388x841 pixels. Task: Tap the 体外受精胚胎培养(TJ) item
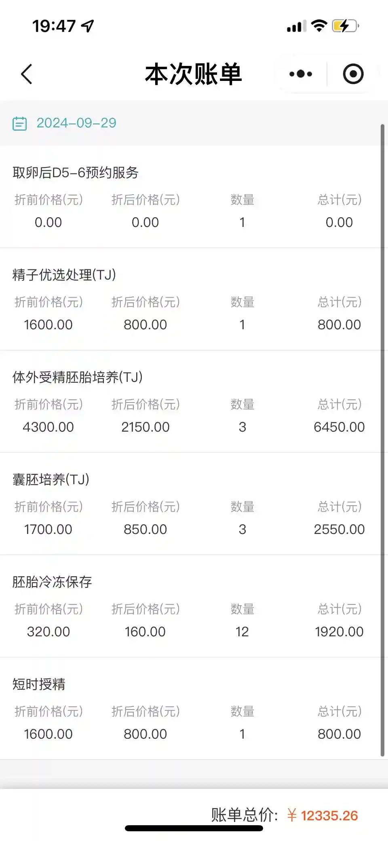78,377
